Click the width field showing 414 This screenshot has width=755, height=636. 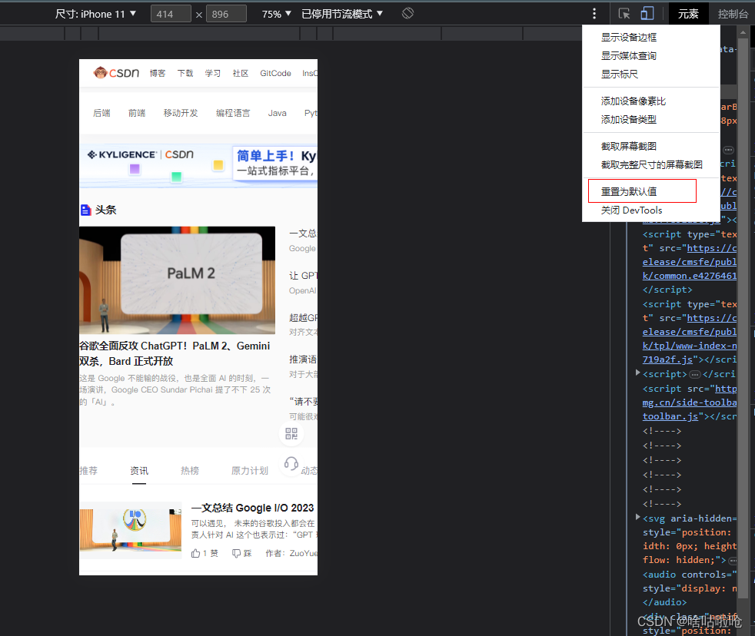point(171,14)
